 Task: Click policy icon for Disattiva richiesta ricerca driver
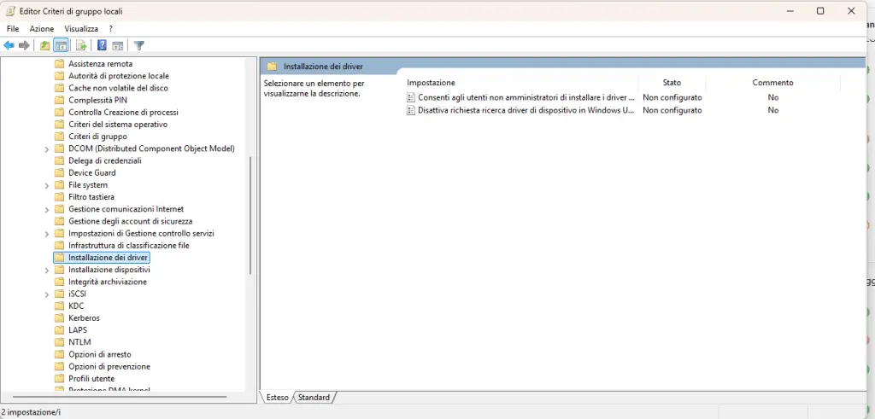(x=411, y=110)
